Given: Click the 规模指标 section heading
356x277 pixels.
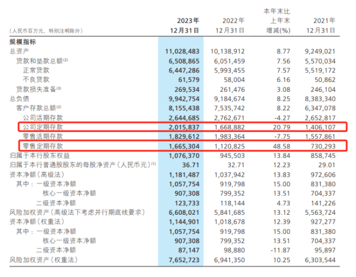Looking at the screenshot, I should point(23,42).
